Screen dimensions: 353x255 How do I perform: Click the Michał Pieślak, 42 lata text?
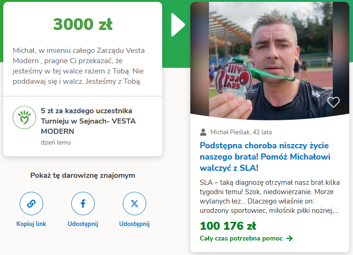coord(241,132)
